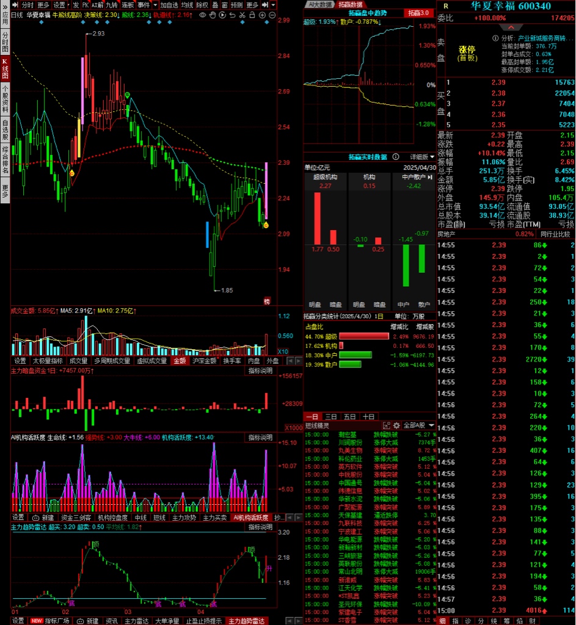Viewport: 576px width, 625px height.
Task: Click the 预测 toolbar button
Action: [x=236, y=5]
